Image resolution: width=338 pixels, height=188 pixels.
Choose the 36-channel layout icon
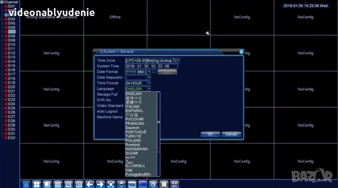[79, 184]
